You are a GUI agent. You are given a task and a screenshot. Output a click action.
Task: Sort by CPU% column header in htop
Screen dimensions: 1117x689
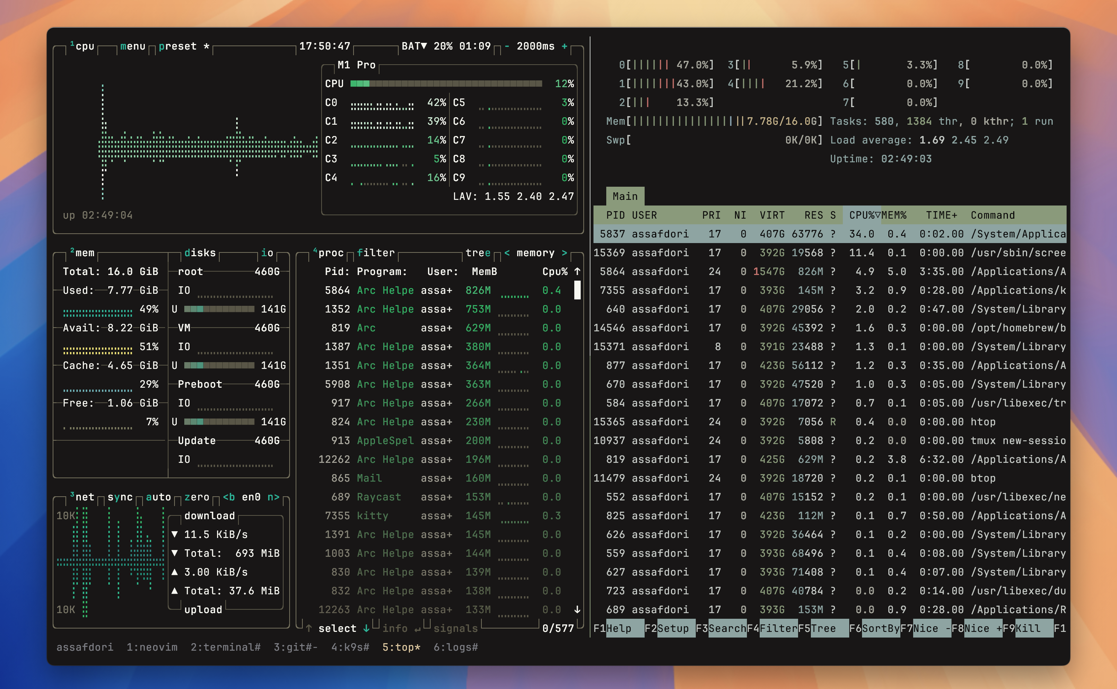(862, 216)
